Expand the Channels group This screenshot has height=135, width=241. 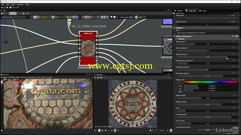pos(176,39)
